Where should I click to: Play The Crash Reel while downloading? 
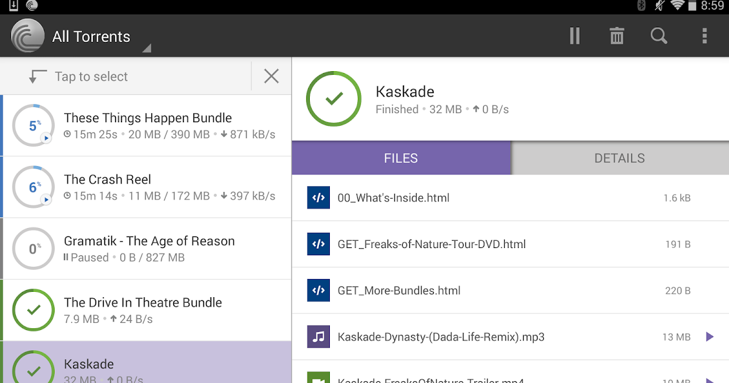coord(46,200)
